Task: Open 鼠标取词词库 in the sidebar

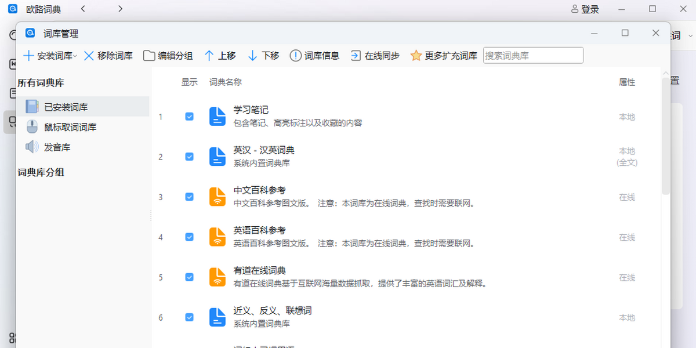Action: click(x=70, y=127)
